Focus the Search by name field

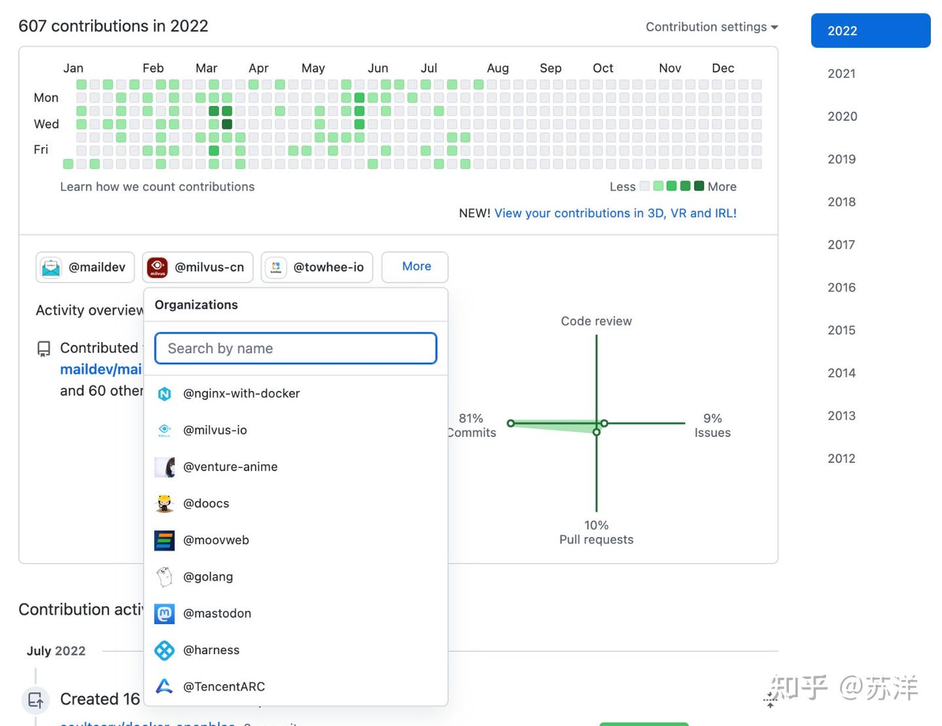click(296, 349)
